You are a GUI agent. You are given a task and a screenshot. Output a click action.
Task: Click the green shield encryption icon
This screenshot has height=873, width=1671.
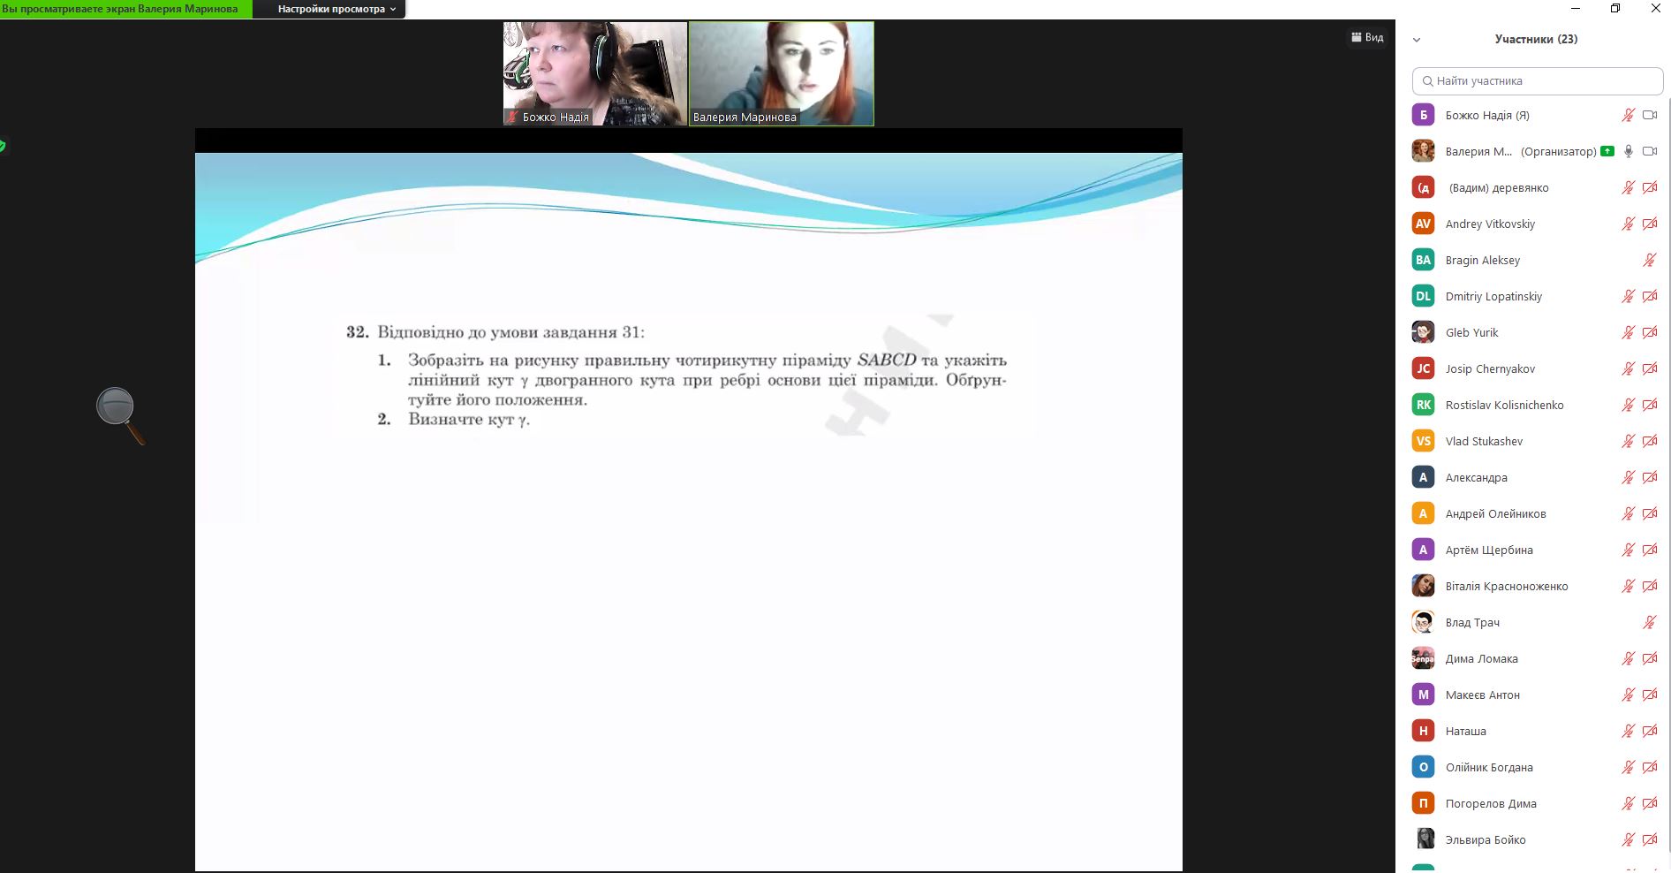click(x=3, y=146)
